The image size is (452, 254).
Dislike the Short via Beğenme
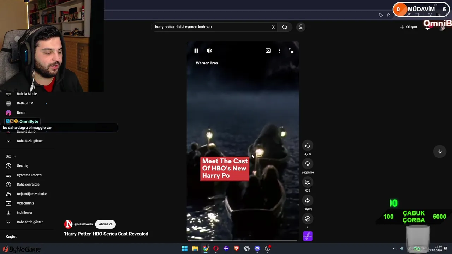[308, 164]
